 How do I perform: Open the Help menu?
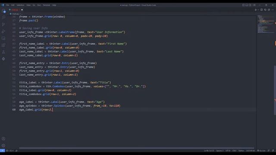point(54,5)
